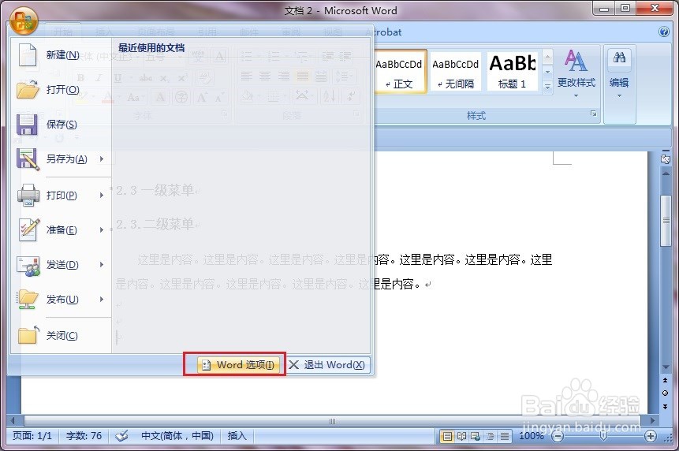
Task: Click the proofing check status icon
Action: pyautogui.click(x=121, y=436)
